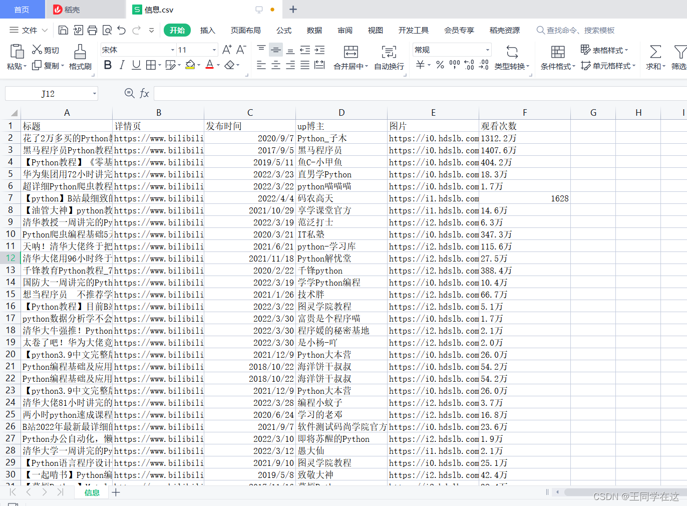
Task: Click the Insert Function fx icon
Action: (144, 93)
